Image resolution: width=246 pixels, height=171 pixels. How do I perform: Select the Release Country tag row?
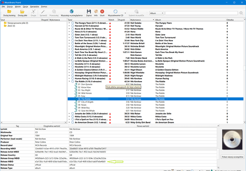[x=109, y=155]
